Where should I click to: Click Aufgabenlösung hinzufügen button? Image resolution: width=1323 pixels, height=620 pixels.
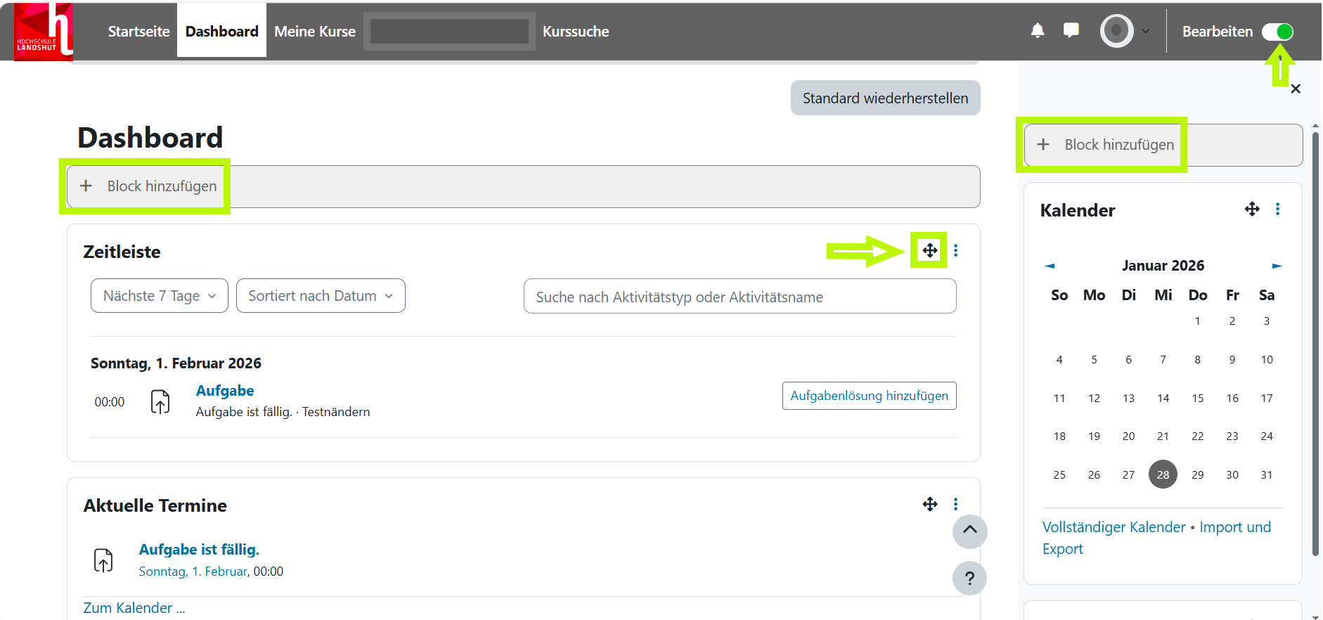(x=869, y=396)
